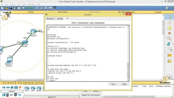Select the CLI tab in Router4
Viewport: 174px width, 98px height.
click(x=67, y=19)
